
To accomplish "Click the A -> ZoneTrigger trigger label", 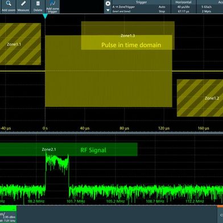I will [123, 7].
